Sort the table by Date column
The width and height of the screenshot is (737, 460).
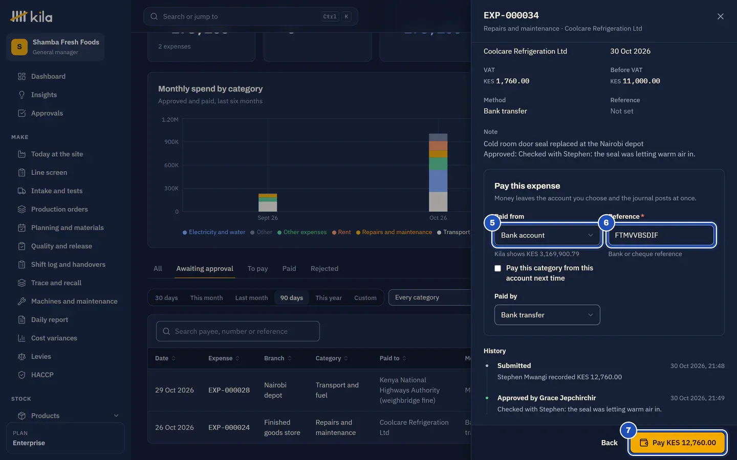165,358
